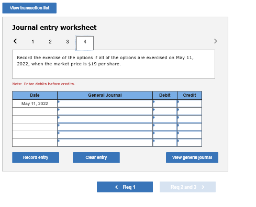Open General Journal dropdown in fifth row
This screenshot has width=256, height=207.
pos(105,135)
